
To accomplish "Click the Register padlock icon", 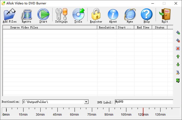I will [96, 14].
